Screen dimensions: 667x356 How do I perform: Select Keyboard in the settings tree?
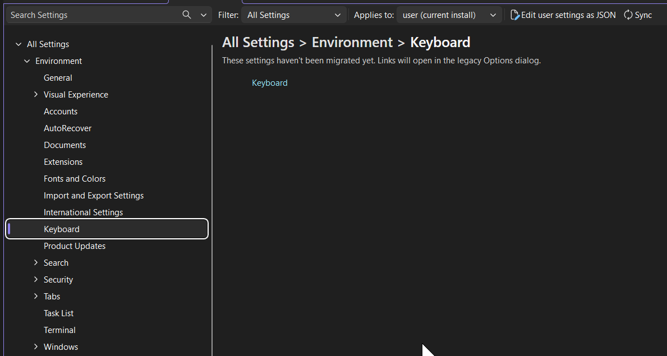pyautogui.click(x=107, y=229)
